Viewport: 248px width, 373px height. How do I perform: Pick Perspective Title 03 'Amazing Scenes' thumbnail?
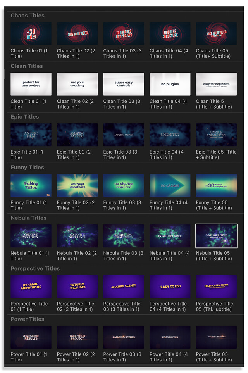pyautogui.click(x=124, y=287)
